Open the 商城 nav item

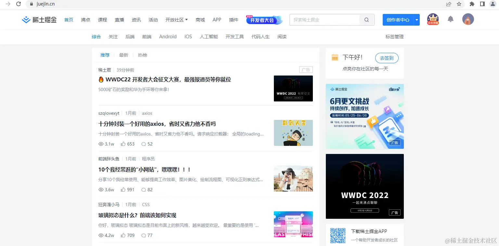(200, 20)
